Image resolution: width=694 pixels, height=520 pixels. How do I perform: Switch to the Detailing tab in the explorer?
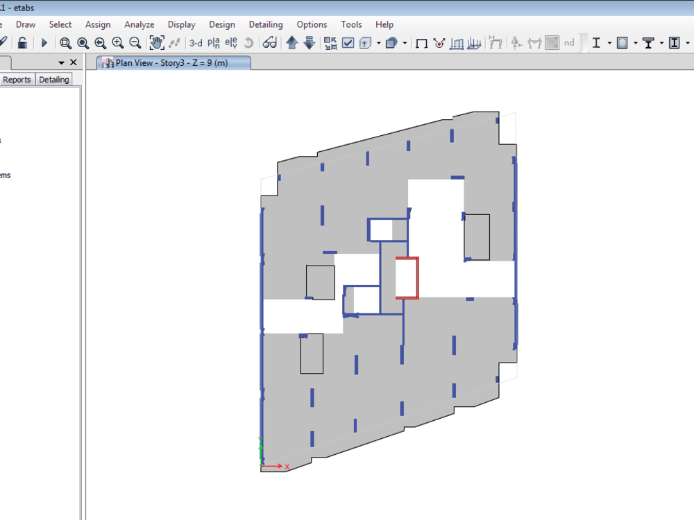54,80
